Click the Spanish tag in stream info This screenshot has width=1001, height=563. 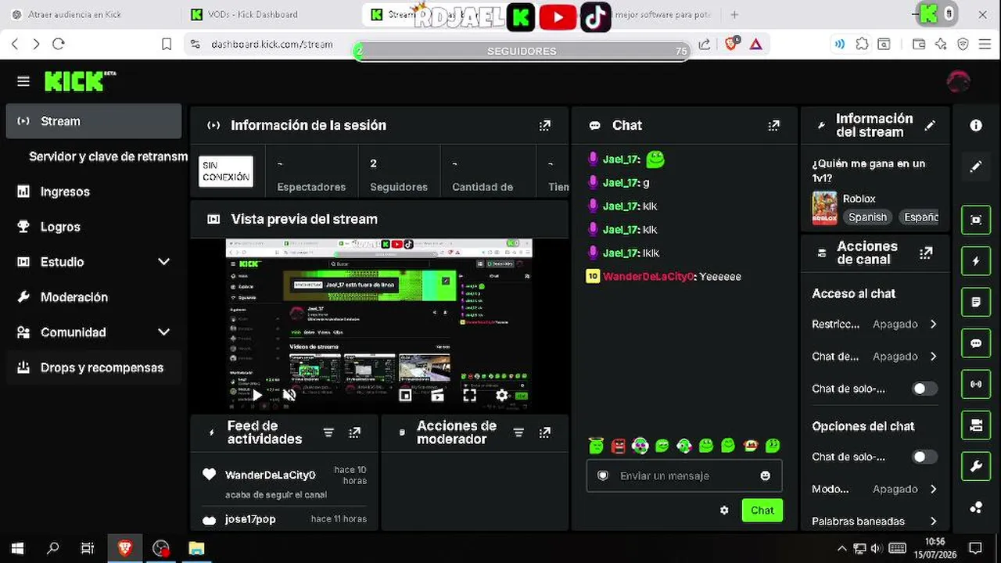point(868,217)
